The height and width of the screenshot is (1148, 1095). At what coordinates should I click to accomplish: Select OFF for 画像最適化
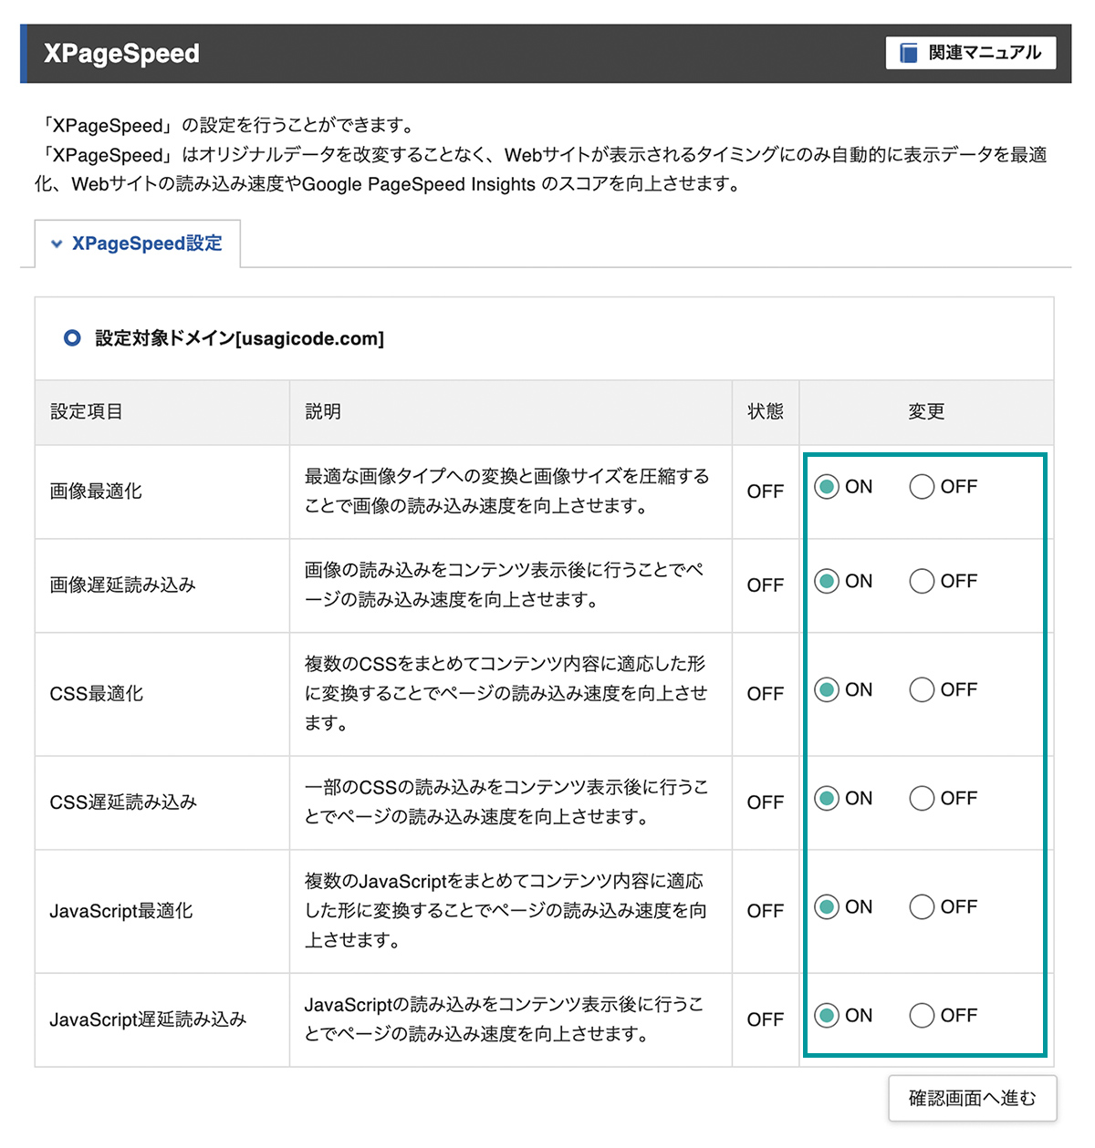click(x=922, y=487)
